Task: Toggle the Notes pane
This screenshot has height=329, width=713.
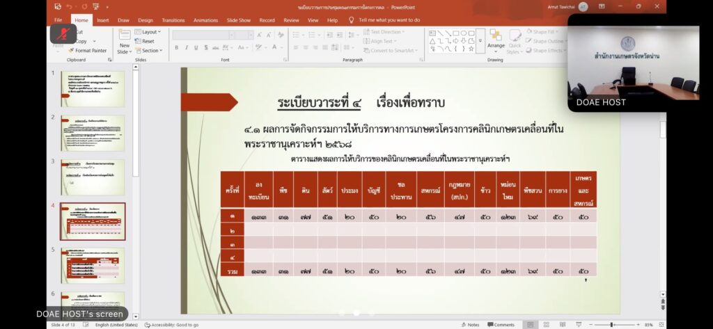Action: [470, 325]
